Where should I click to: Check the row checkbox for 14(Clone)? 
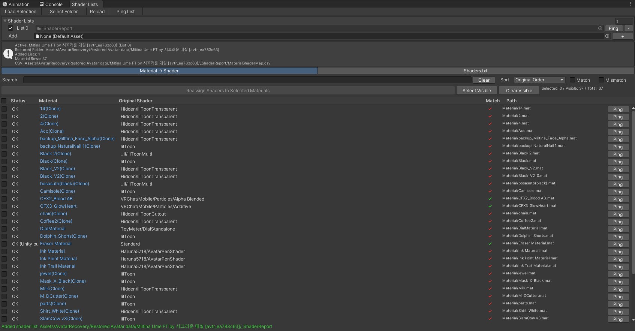coord(4,109)
